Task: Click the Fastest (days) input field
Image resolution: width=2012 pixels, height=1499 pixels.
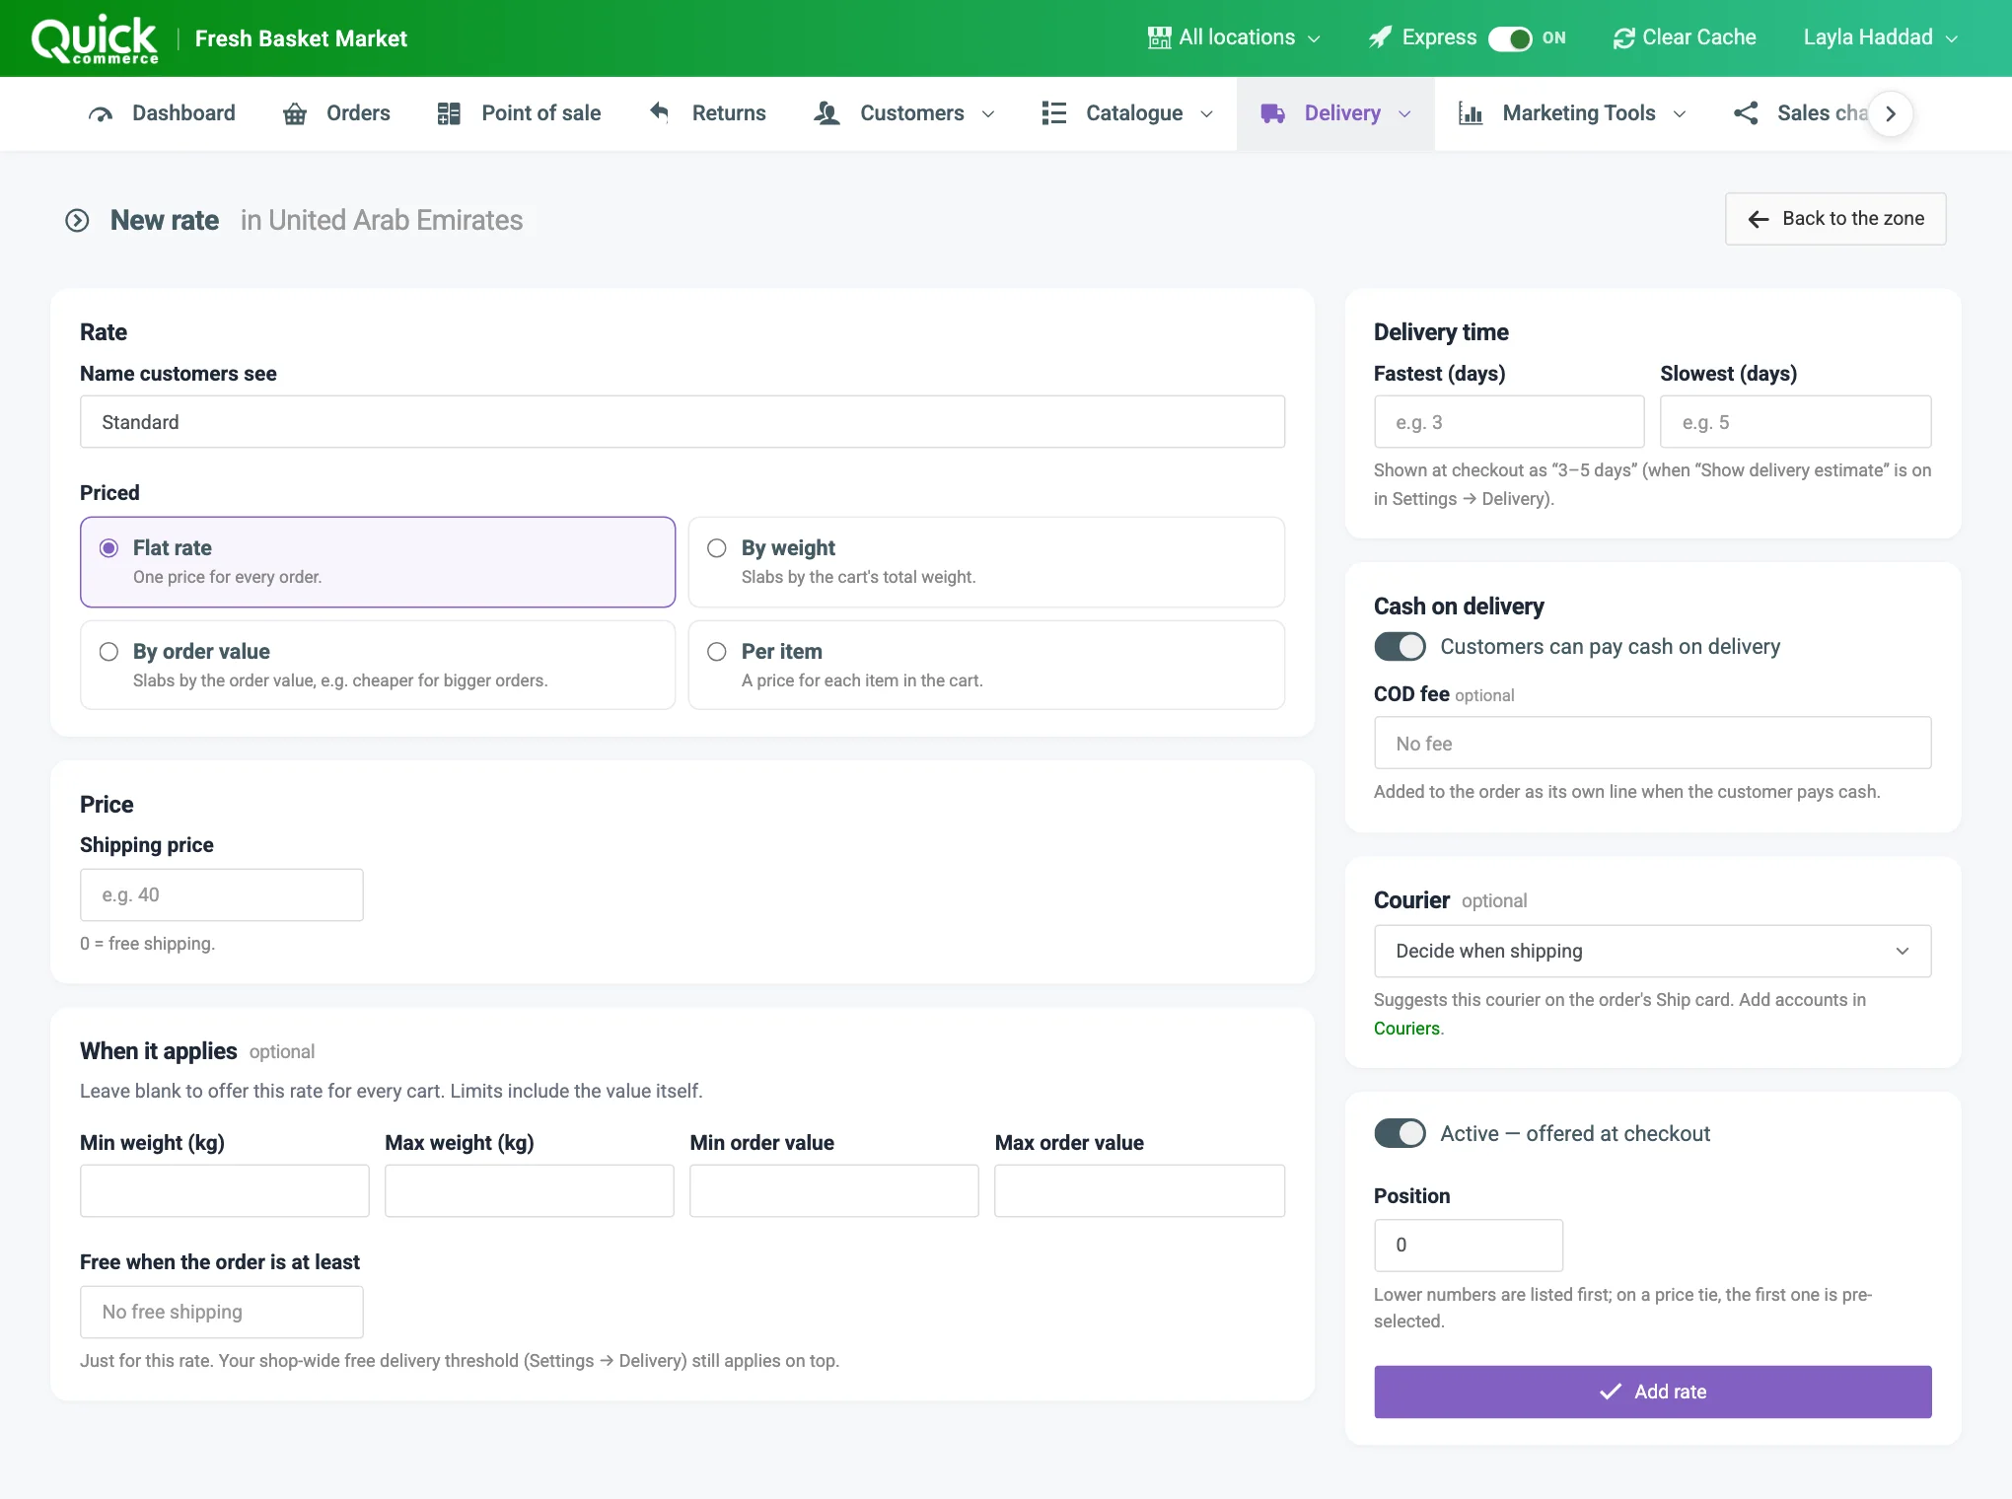Action: 1509,422
